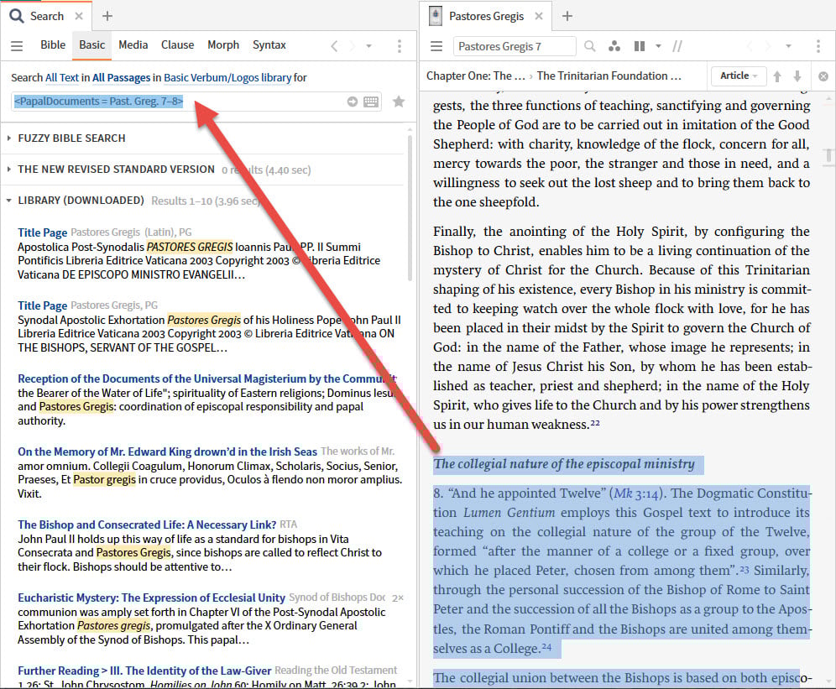Image resolution: width=836 pixels, height=689 pixels.
Task: Go forward in search history
Action: [x=352, y=46]
